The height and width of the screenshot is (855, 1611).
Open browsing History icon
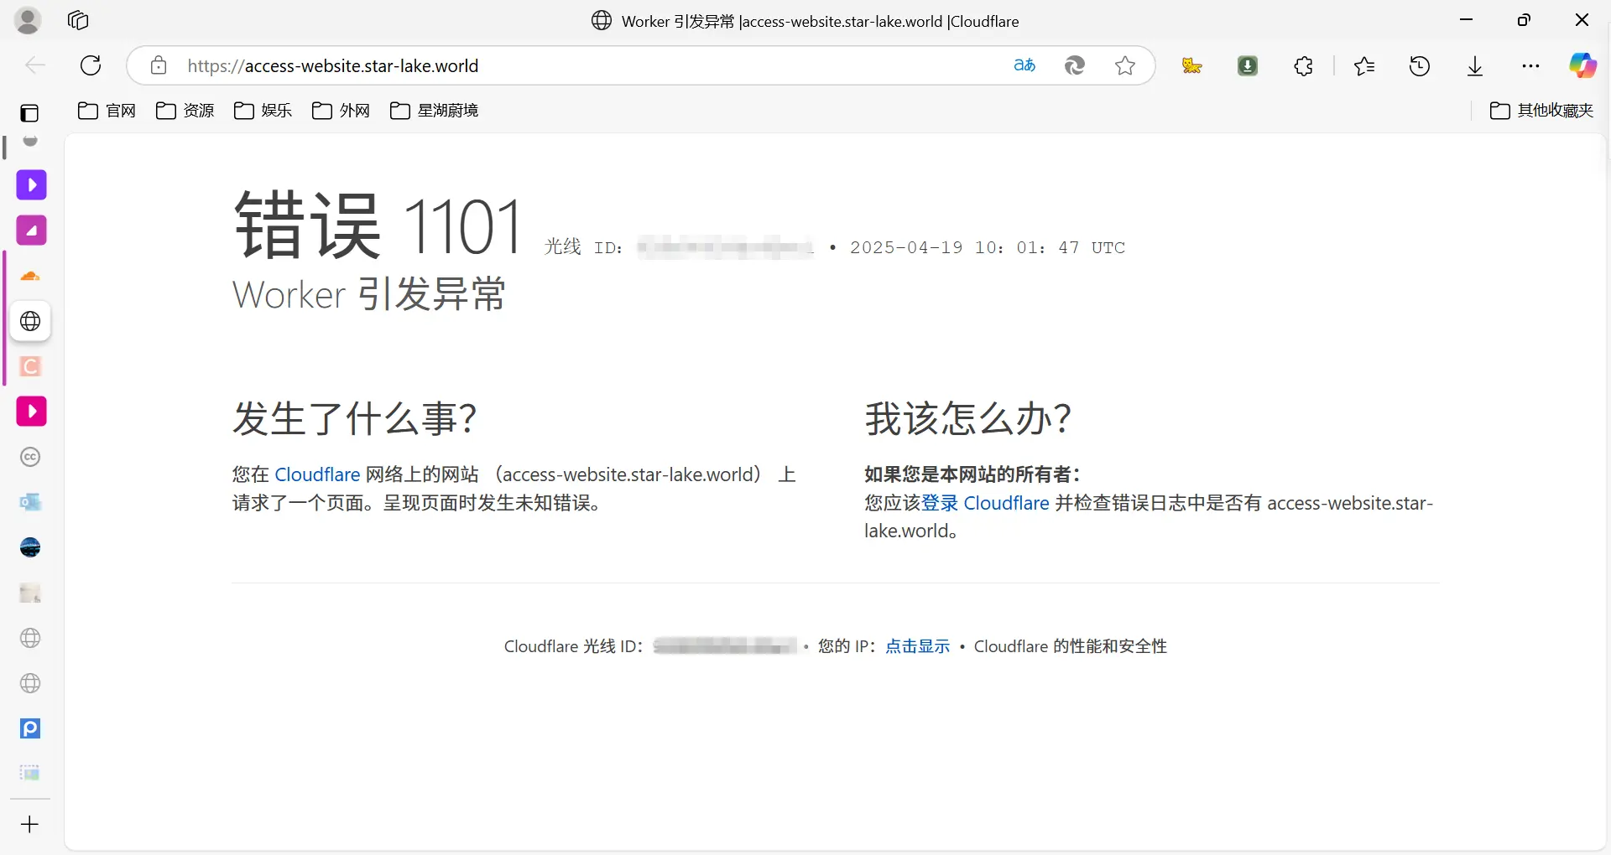[1420, 65]
